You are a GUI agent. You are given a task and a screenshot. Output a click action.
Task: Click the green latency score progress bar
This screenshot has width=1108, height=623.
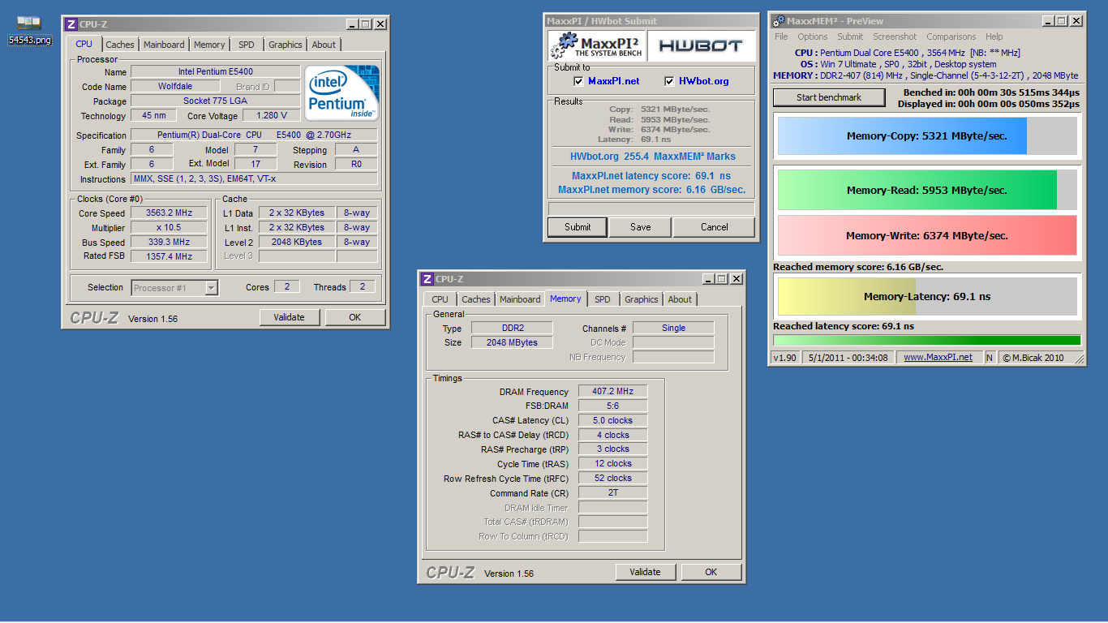927,340
